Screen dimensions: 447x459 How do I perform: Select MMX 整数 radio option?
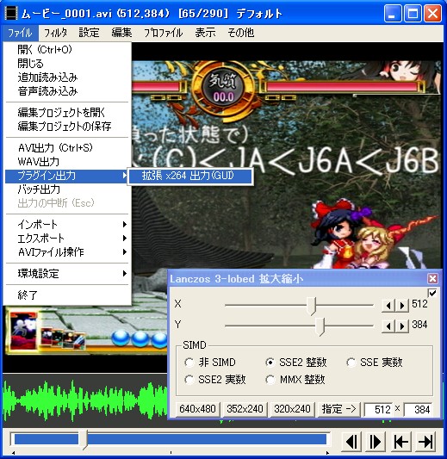270,380
